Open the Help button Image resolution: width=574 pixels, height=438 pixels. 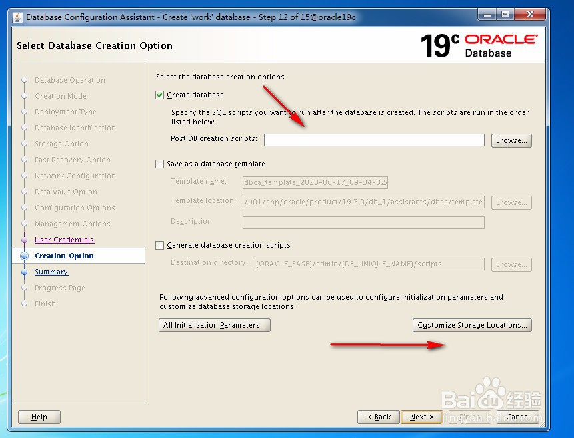(39, 417)
